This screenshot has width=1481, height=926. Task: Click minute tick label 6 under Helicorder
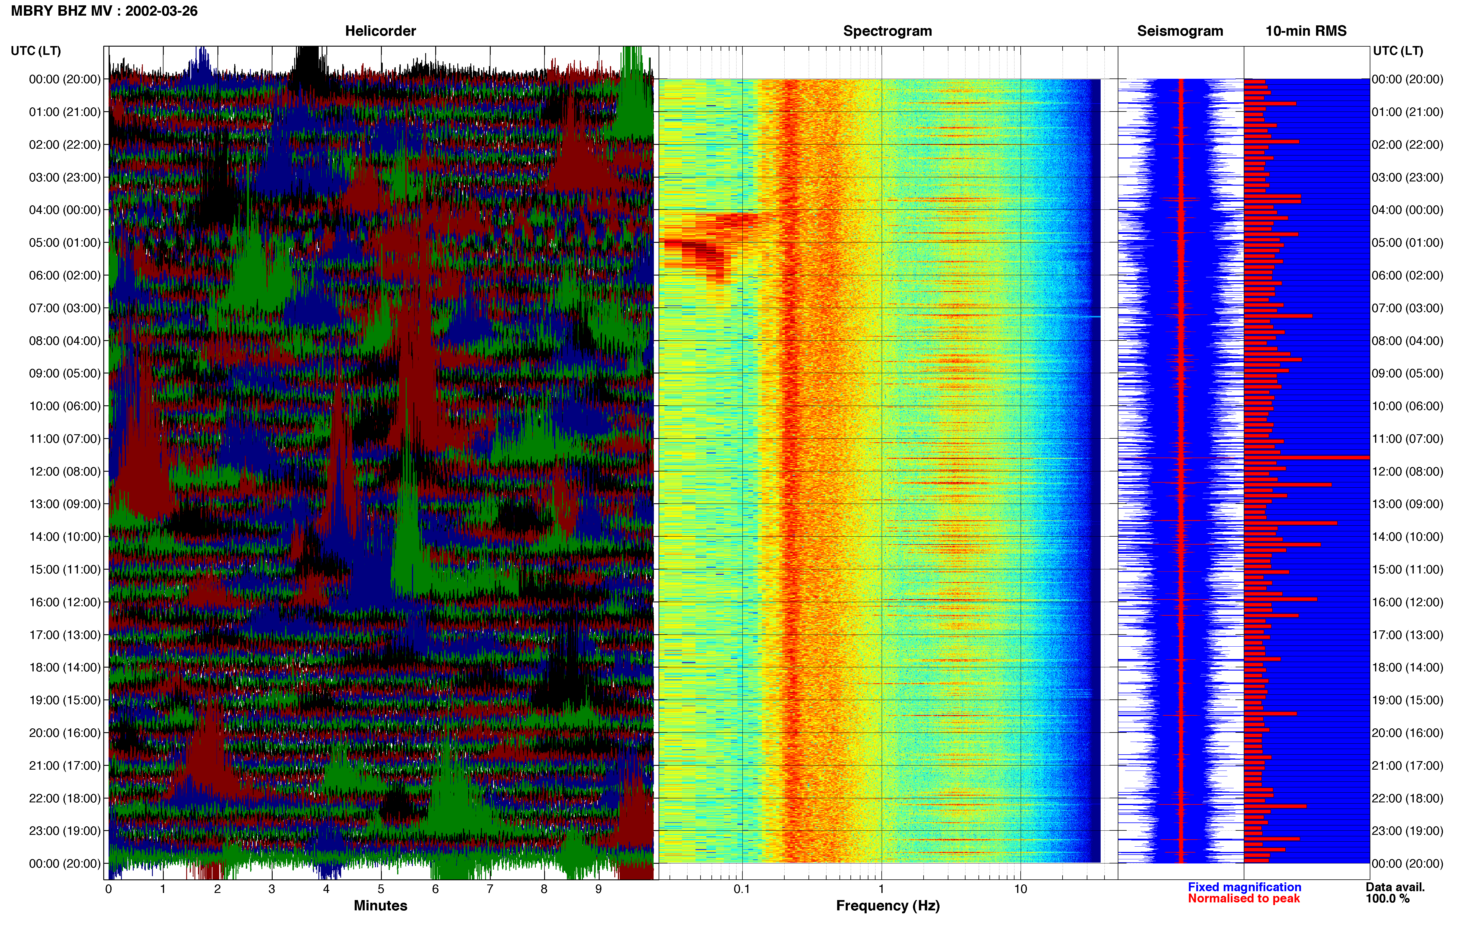pos(436,889)
